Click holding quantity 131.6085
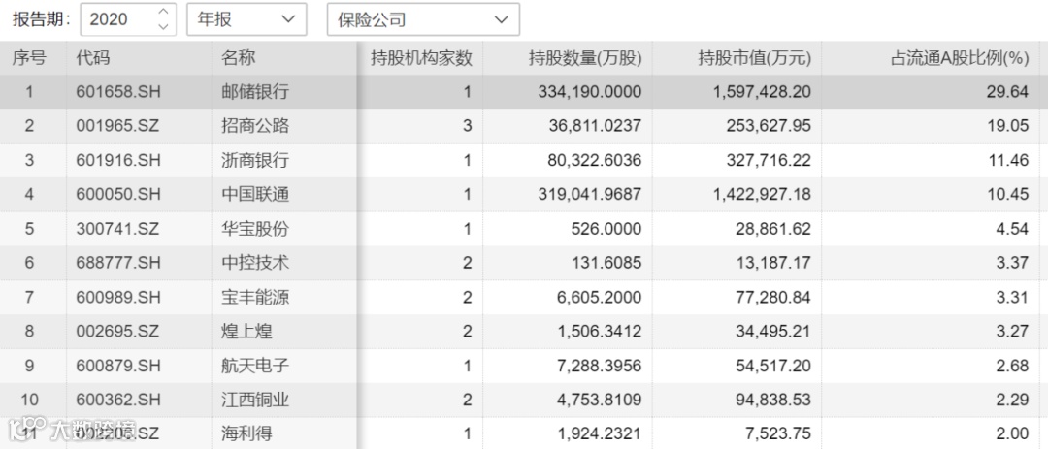The width and height of the screenshot is (1048, 449). [606, 263]
